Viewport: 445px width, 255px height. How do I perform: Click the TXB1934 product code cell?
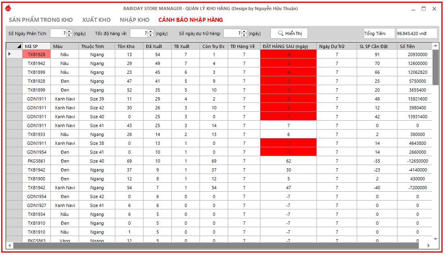36,214
